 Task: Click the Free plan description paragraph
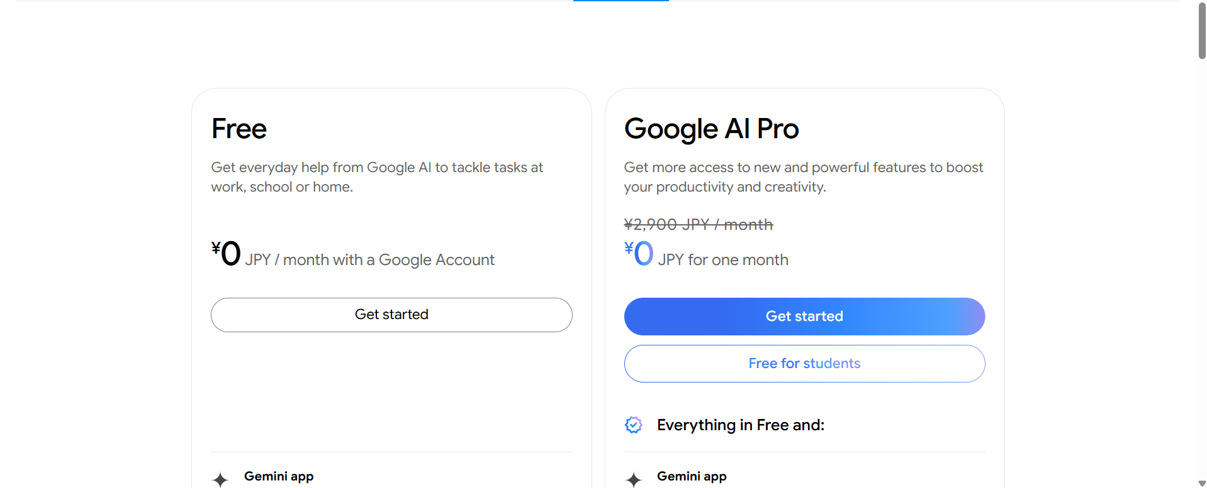[377, 177]
